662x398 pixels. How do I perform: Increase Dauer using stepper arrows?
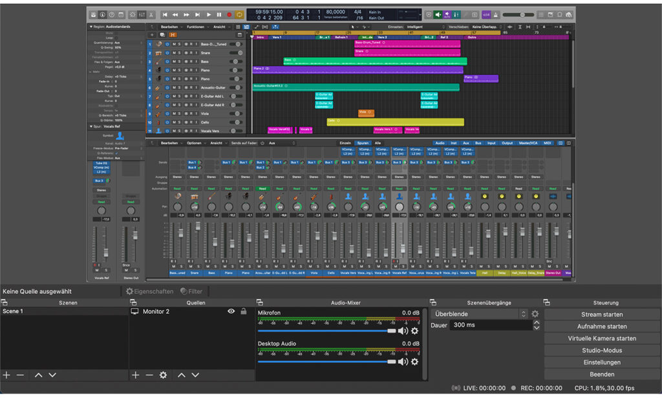coord(536,322)
